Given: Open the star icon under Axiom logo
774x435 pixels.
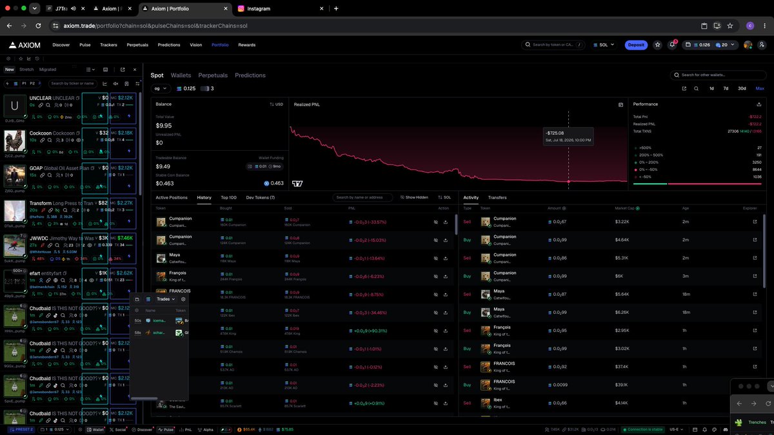Looking at the screenshot, I should click(x=21, y=58).
